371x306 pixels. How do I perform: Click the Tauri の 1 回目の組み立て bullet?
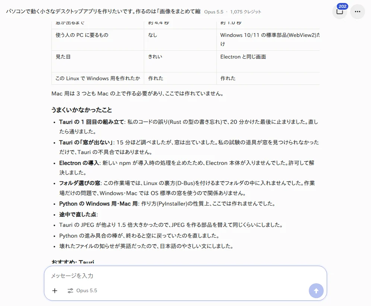188,127
